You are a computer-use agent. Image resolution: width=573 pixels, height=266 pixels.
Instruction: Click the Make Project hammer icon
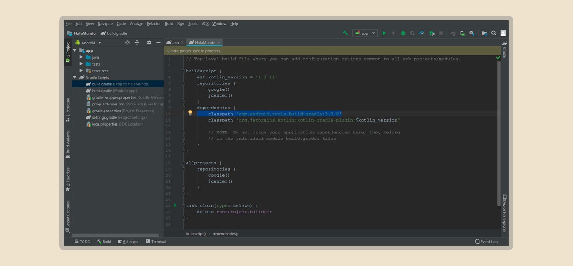[346, 33]
